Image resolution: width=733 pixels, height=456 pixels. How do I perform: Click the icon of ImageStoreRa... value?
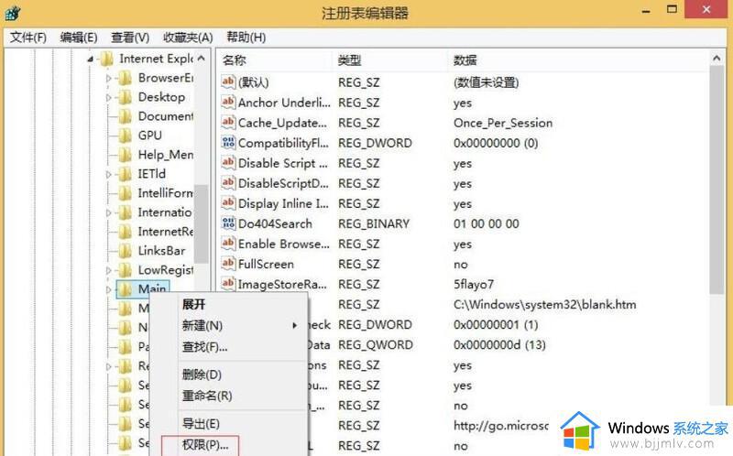[x=228, y=284]
